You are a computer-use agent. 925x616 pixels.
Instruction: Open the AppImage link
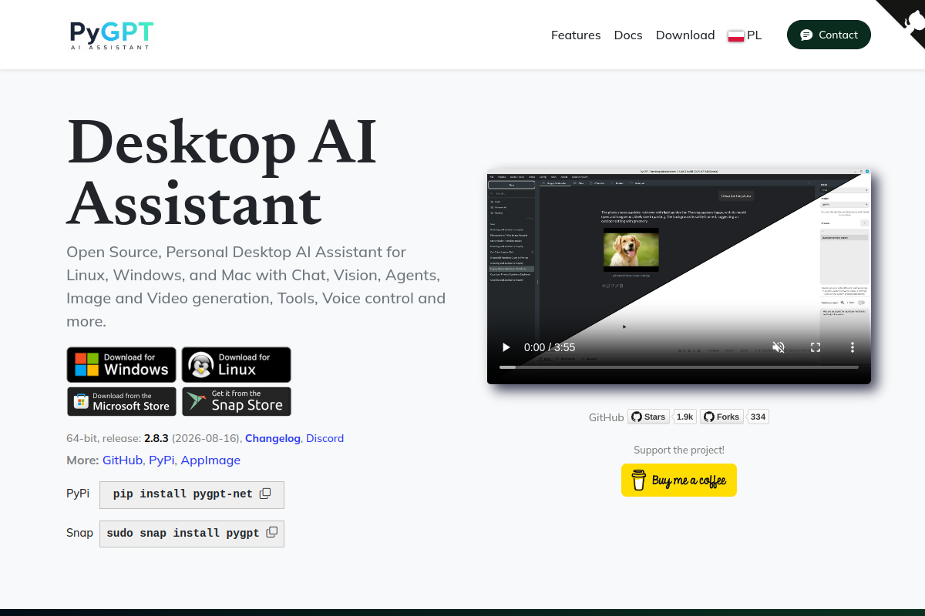click(210, 460)
